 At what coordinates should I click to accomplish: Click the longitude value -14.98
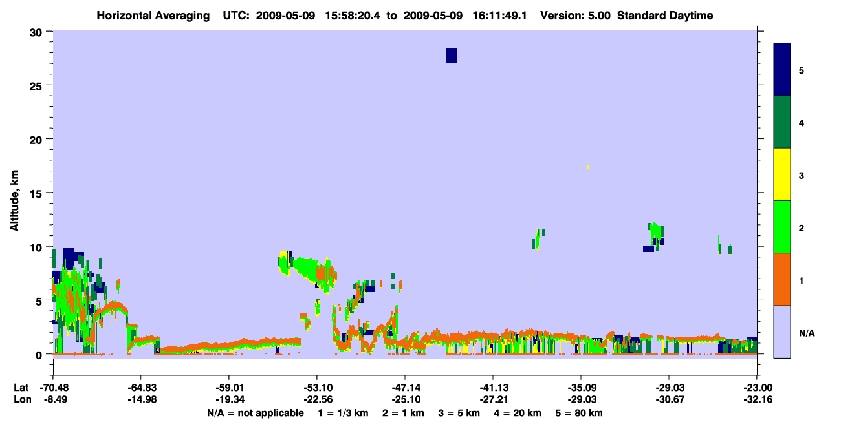141,400
